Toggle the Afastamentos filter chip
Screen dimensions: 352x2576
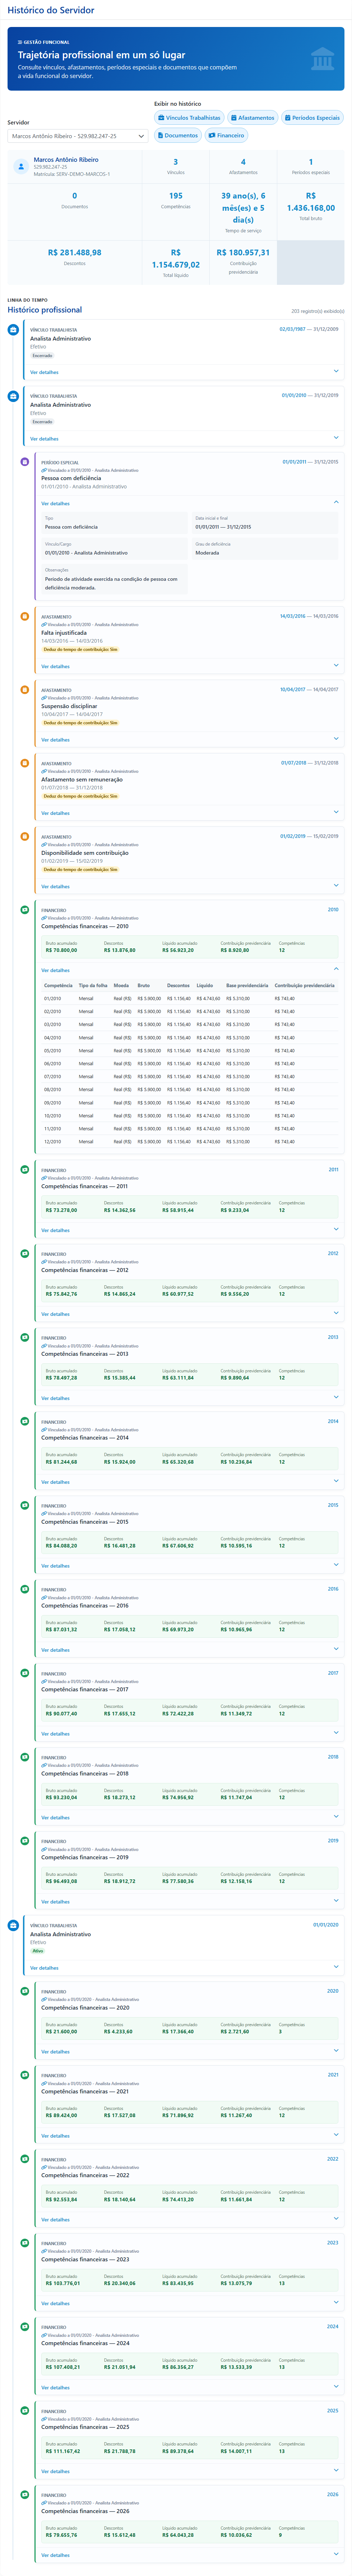coord(253,118)
